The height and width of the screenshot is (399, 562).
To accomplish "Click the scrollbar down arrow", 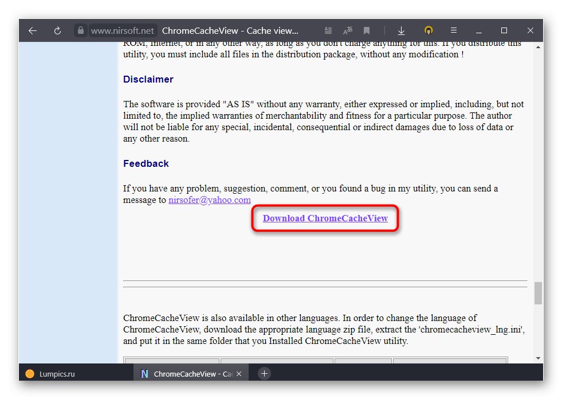I will [538, 358].
